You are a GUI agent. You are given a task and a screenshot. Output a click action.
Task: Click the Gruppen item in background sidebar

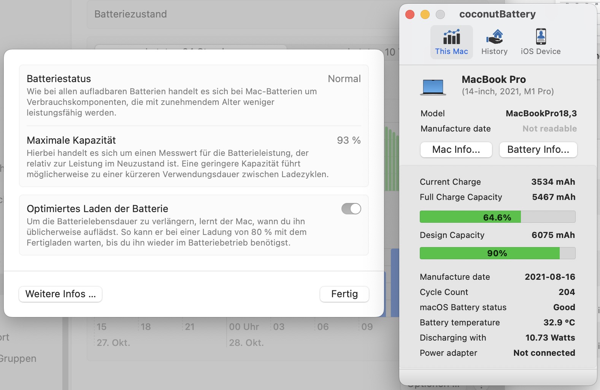18,358
